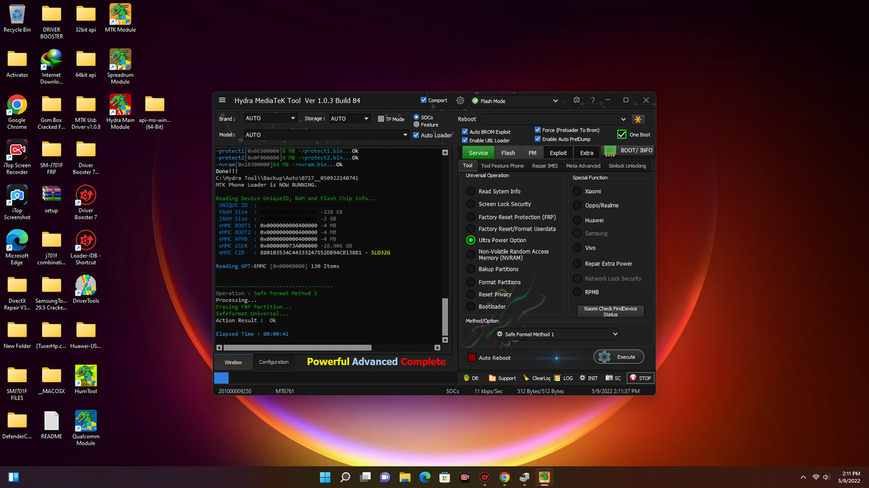Switch to the Flash tab
The width and height of the screenshot is (869, 488).
(x=508, y=152)
